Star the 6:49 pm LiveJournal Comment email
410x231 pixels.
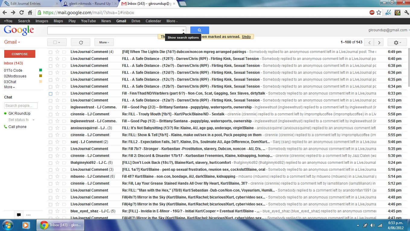pos(57,52)
